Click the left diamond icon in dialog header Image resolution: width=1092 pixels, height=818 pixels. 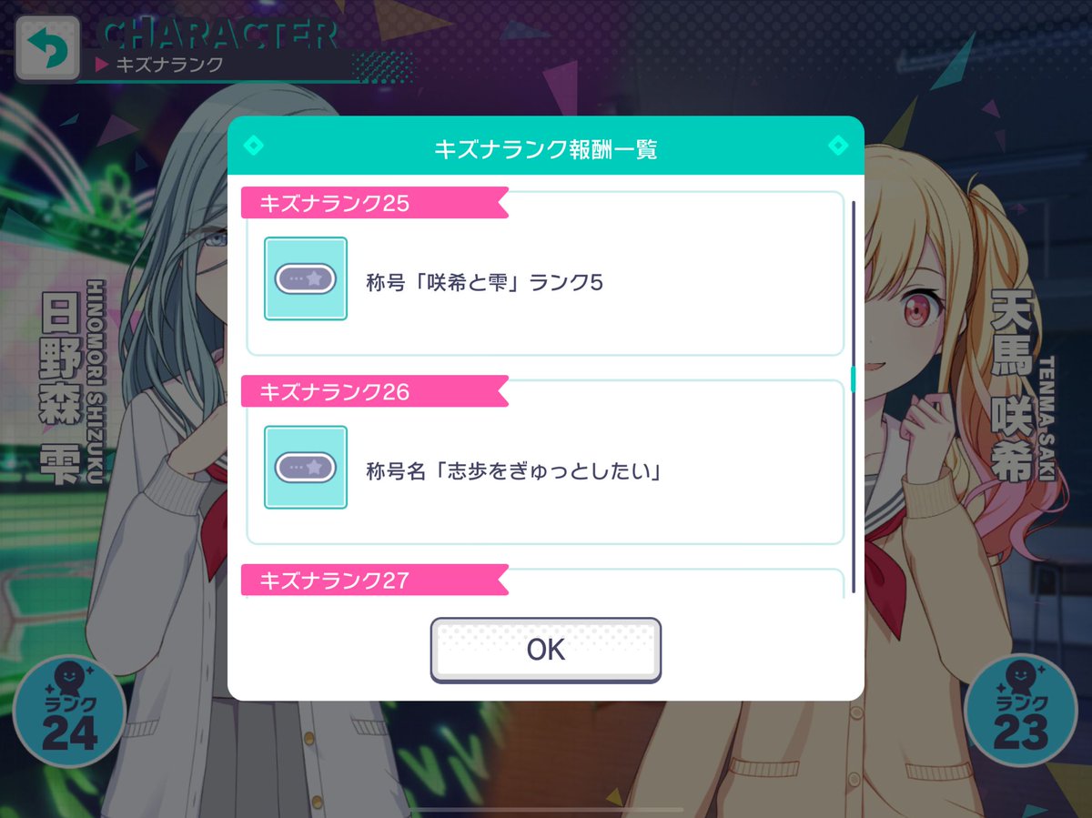pyautogui.click(x=254, y=145)
